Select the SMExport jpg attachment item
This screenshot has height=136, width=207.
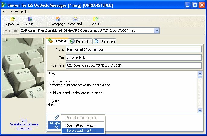pyautogui.click(x=54, y=125)
